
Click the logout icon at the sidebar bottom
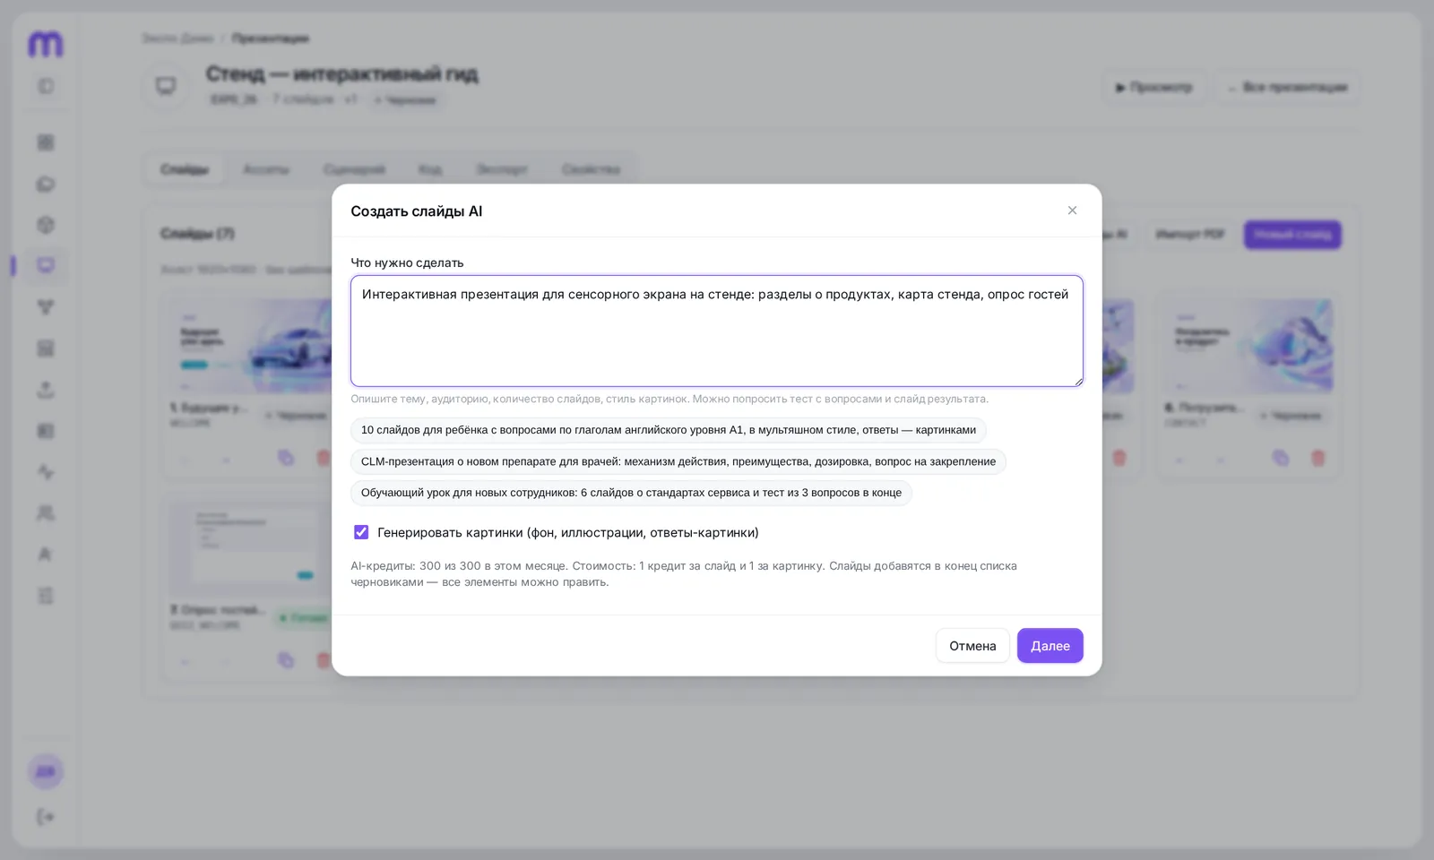coord(46,816)
